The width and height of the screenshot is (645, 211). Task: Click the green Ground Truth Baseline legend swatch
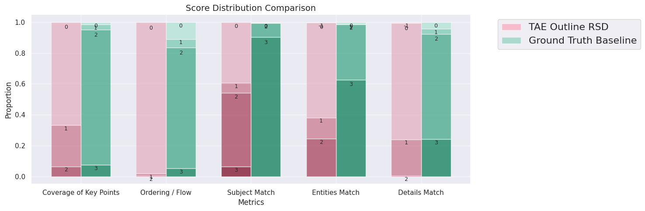(511, 41)
